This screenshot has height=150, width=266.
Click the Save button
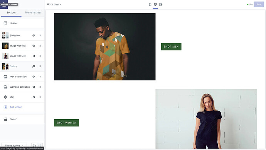point(259,4)
